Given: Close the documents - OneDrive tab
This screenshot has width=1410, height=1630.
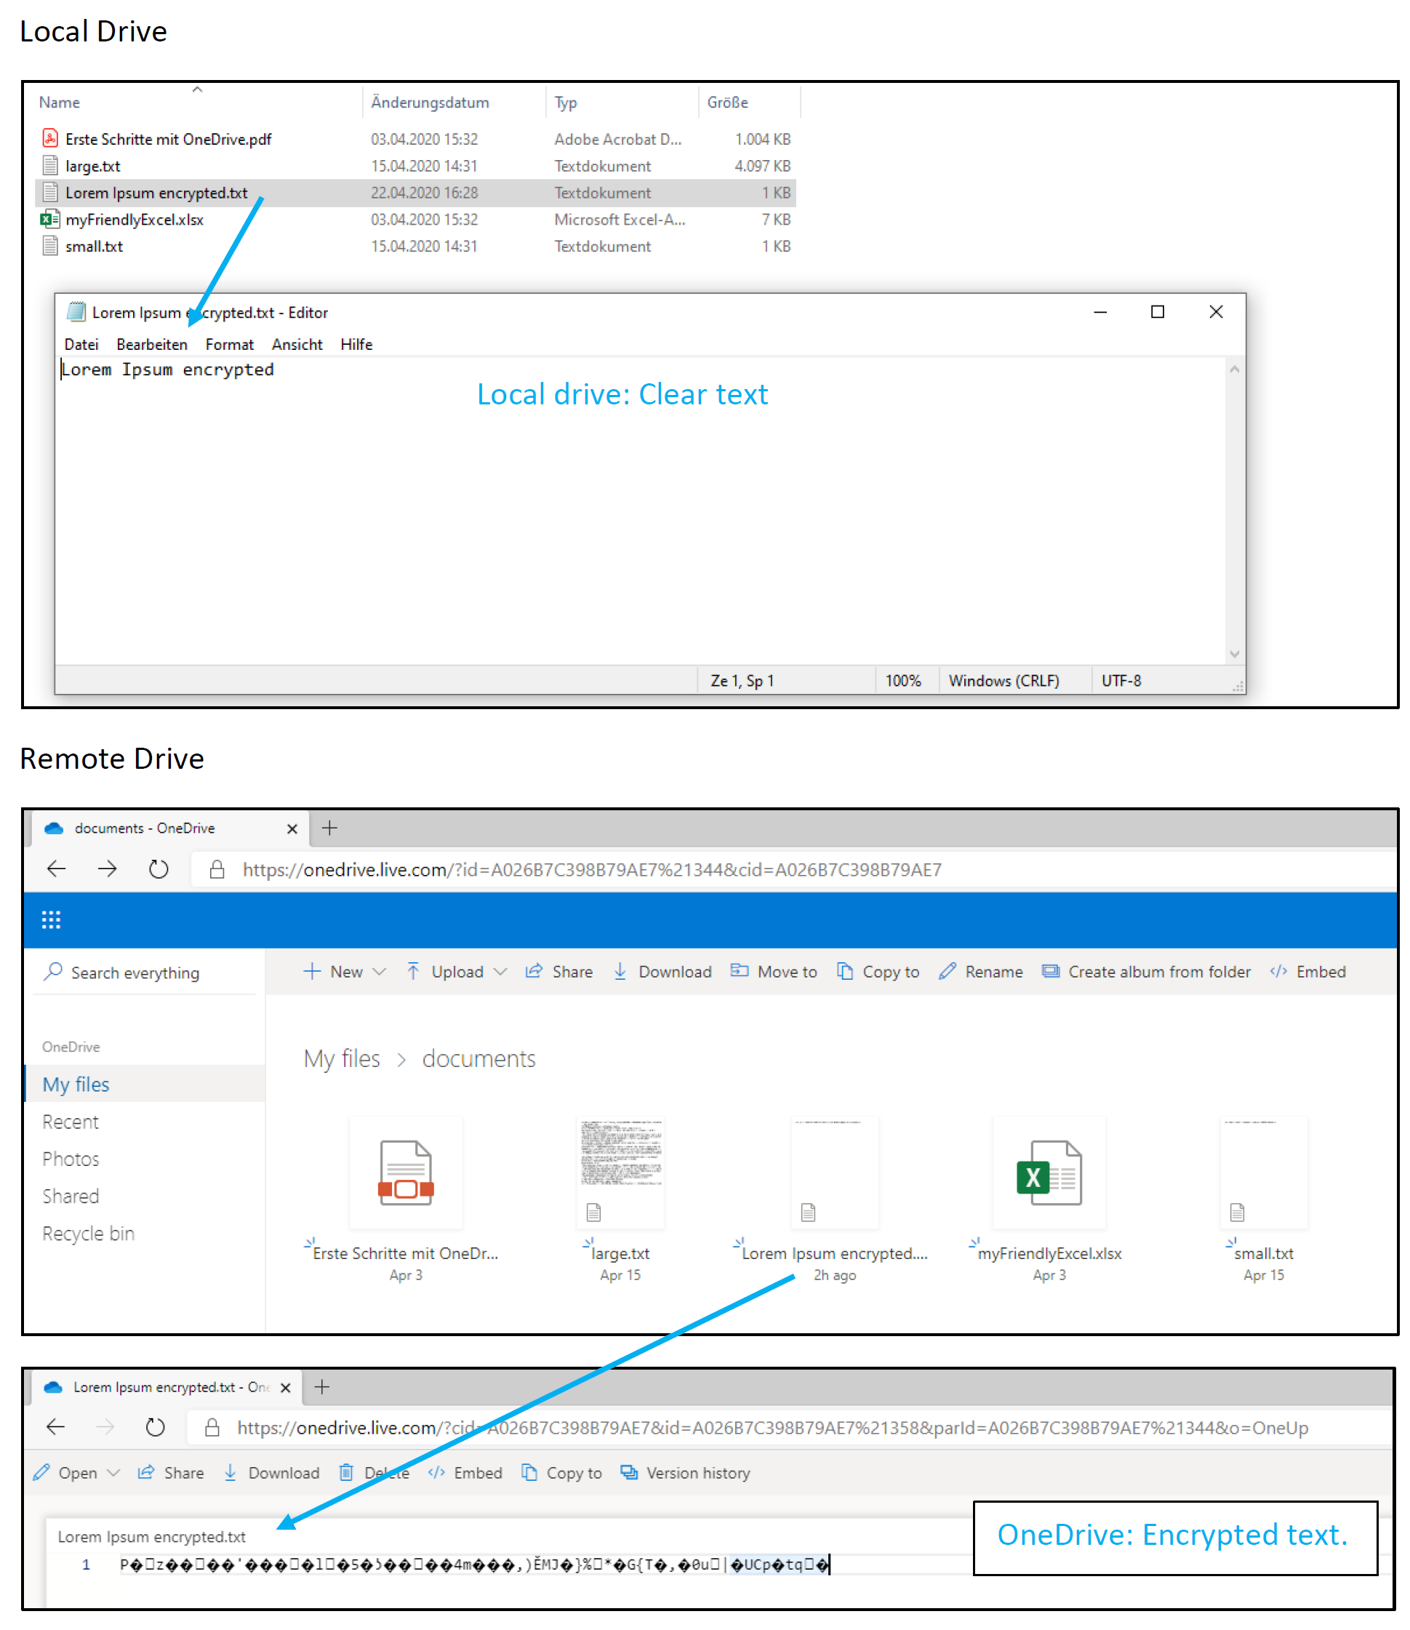Looking at the screenshot, I should pyautogui.click(x=292, y=828).
